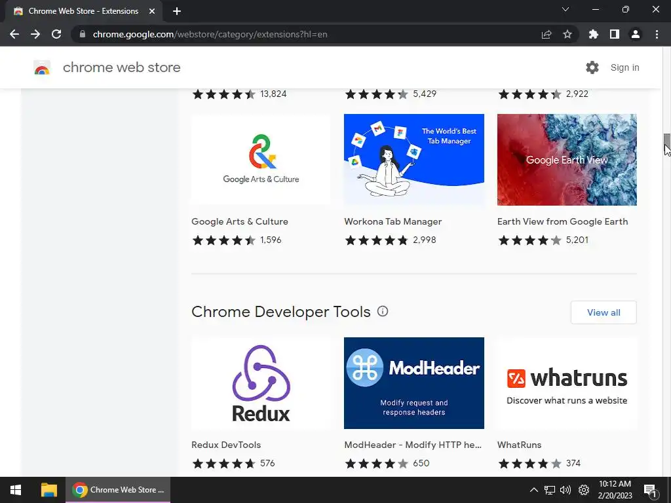Open the gear icon in the system tray
Viewport: 671px width, 503px height.
[584, 490]
